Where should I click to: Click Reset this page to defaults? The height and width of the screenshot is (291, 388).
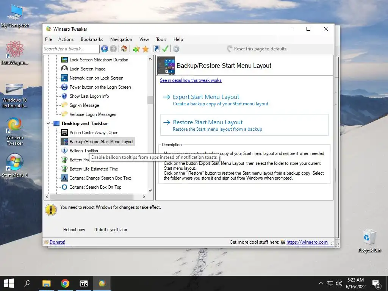[257, 49]
